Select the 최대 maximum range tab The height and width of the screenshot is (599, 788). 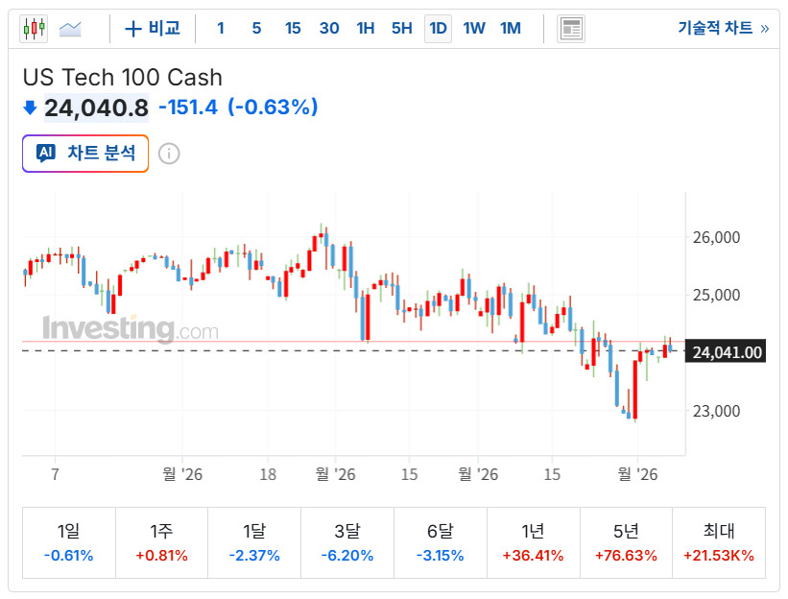pos(719,543)
